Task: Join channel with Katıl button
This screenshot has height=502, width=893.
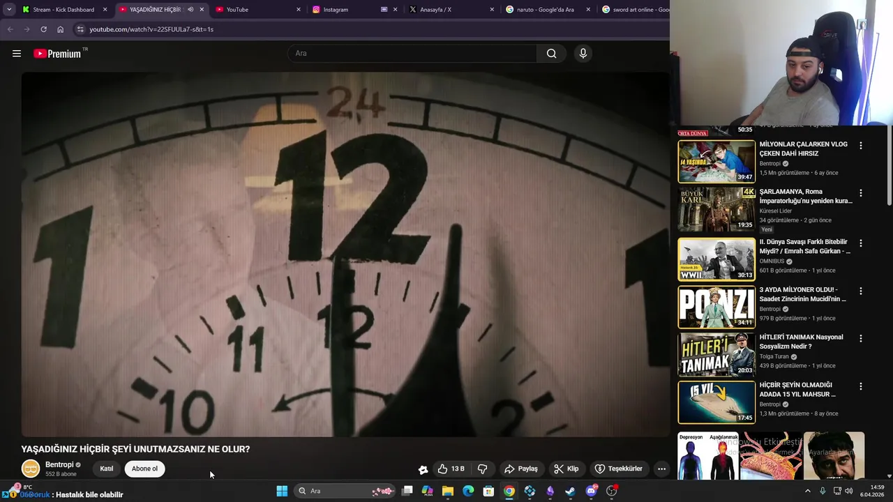Action: [x=107, y=469]
